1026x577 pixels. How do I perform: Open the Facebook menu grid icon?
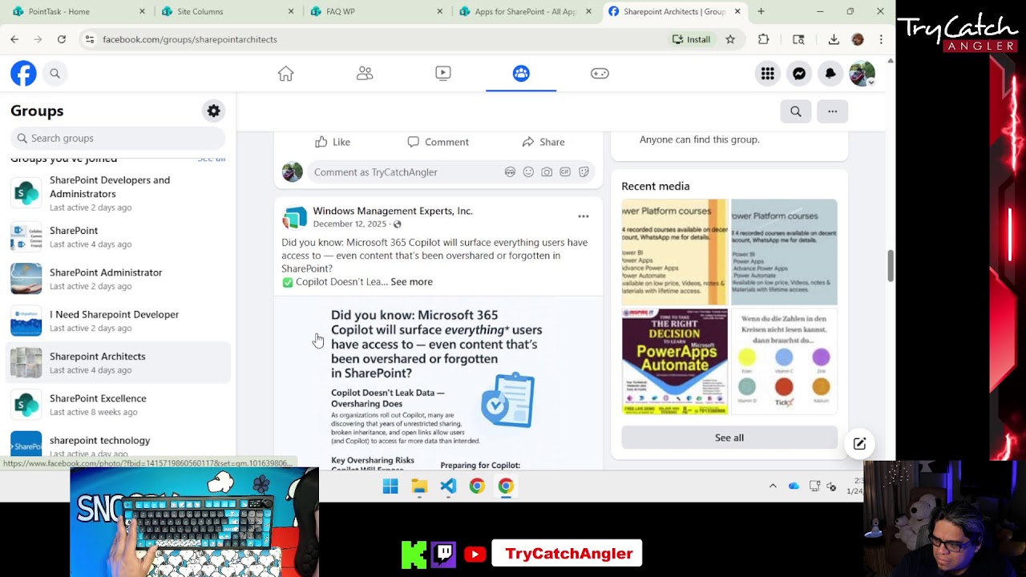pos(768,74)
